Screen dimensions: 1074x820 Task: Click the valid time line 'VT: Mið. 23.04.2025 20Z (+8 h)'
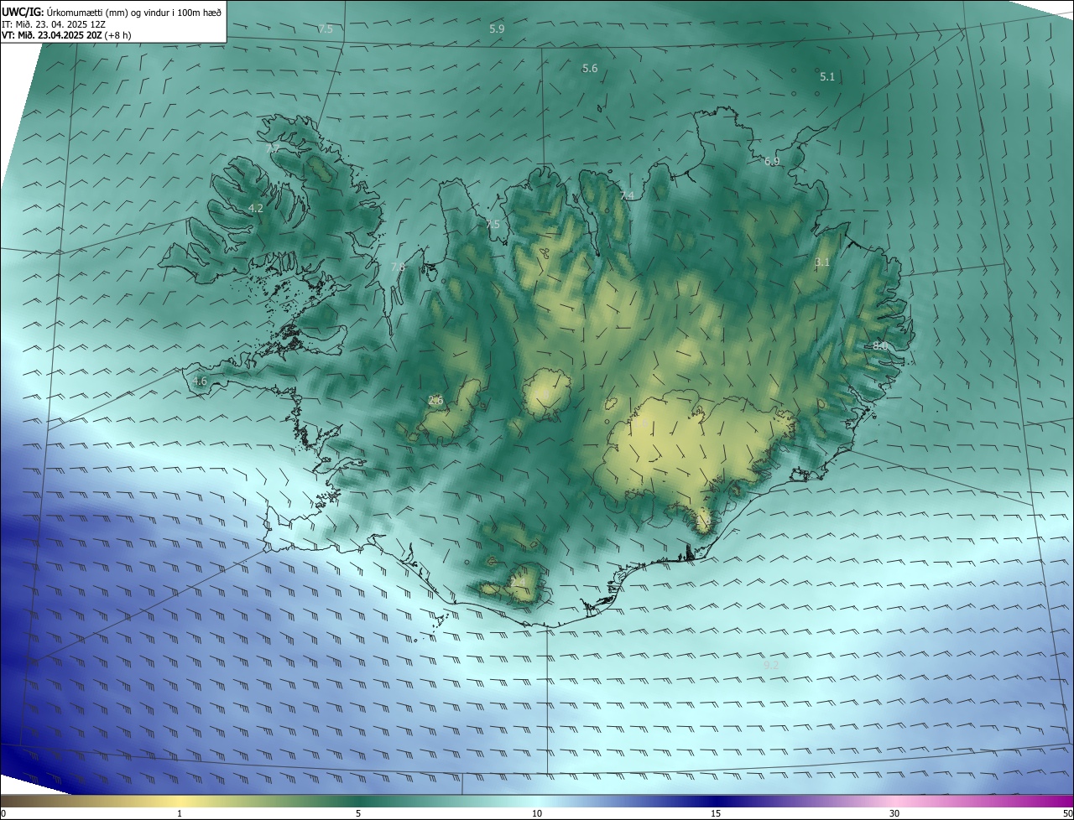click(x=66, y=35)
